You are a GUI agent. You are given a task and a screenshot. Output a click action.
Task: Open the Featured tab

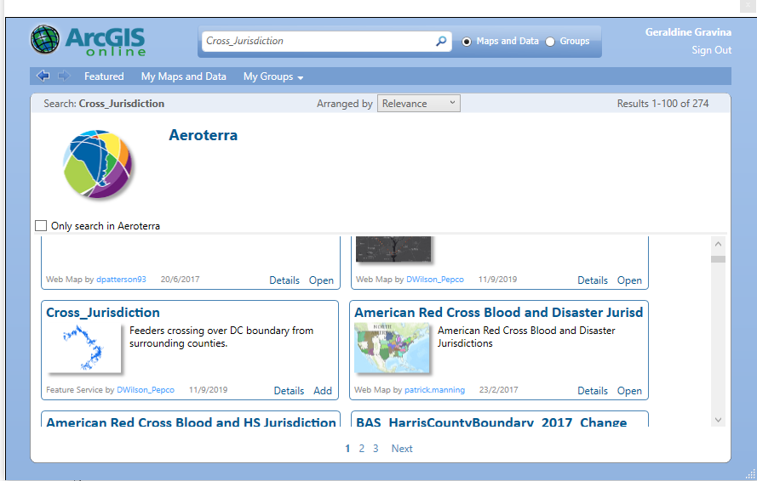point(104,76)
